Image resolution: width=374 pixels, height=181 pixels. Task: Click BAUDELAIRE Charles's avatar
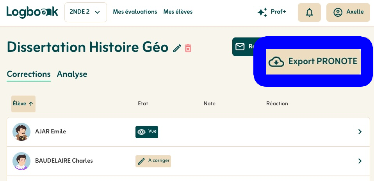[x=21, y=161]
